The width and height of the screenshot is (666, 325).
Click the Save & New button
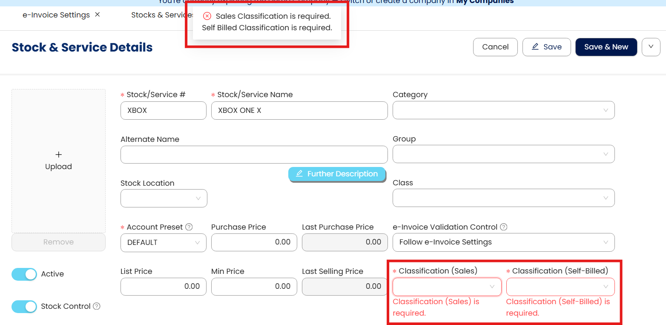click(x=606, y=47)
